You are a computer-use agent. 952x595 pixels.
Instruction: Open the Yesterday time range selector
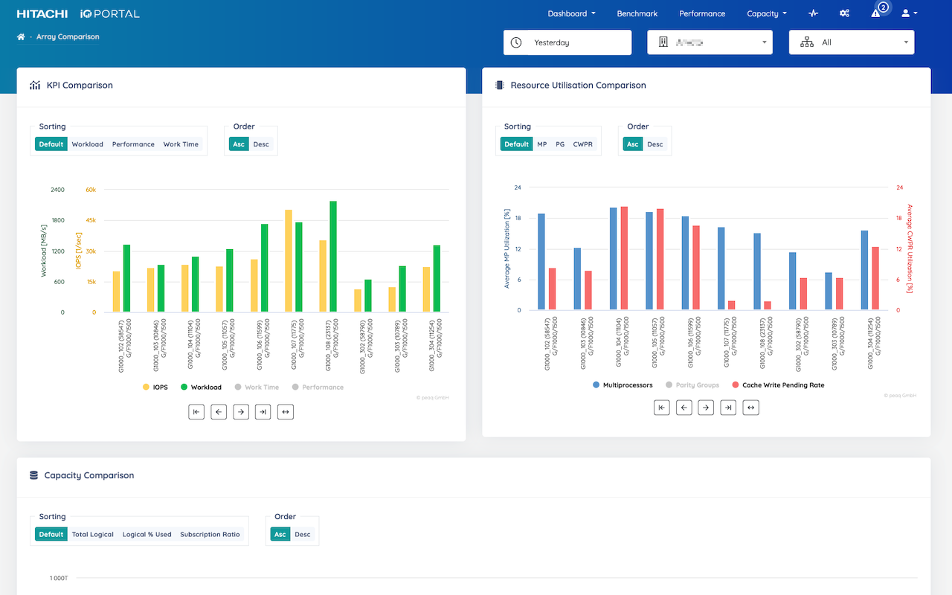coord(567,42)
